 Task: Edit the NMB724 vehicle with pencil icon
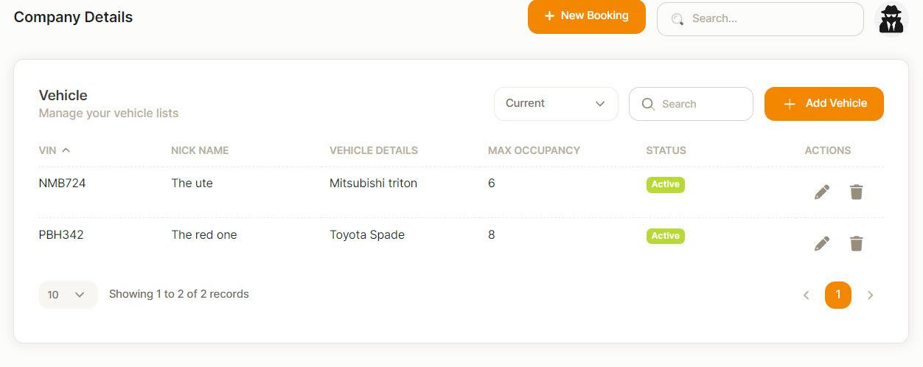(822, 192)
